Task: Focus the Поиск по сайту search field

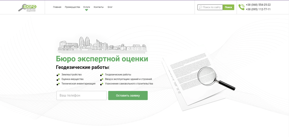Action: (x=210, y=7)
